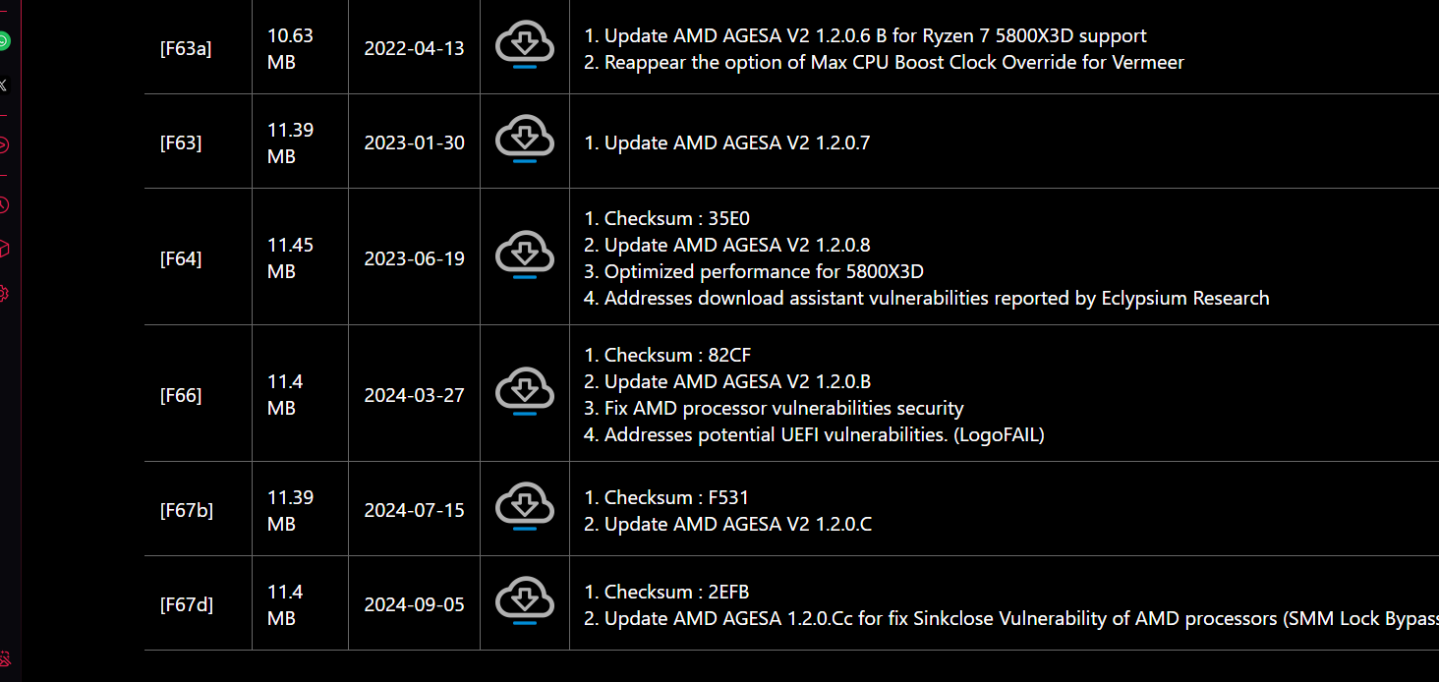Open X (Twitter) in the sidebar
The height and width of the screenshot is (682, 1439).
pyautogui.click(x=4, y=85)
